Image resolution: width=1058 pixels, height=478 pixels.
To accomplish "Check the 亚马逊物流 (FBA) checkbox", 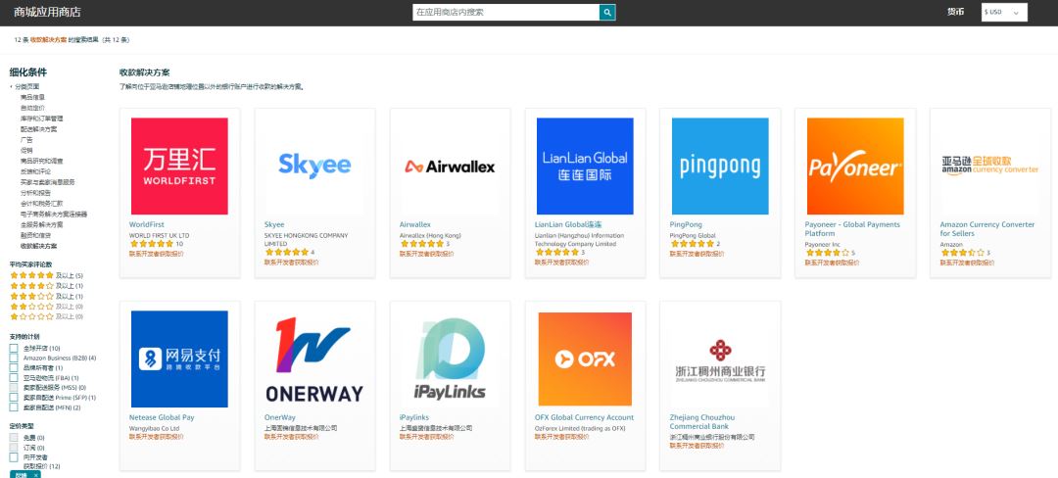I will 14,378.
